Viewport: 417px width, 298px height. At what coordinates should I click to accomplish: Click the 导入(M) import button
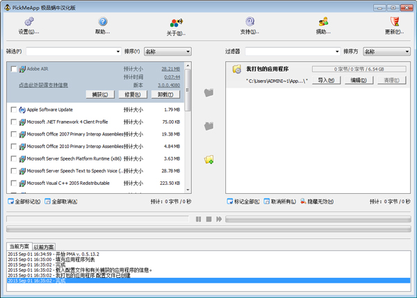327,81
